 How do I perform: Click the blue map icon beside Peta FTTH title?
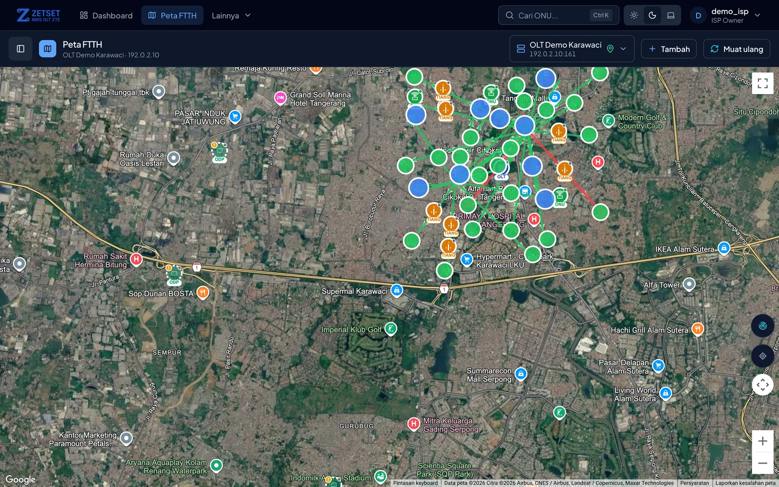coord(48,49)
